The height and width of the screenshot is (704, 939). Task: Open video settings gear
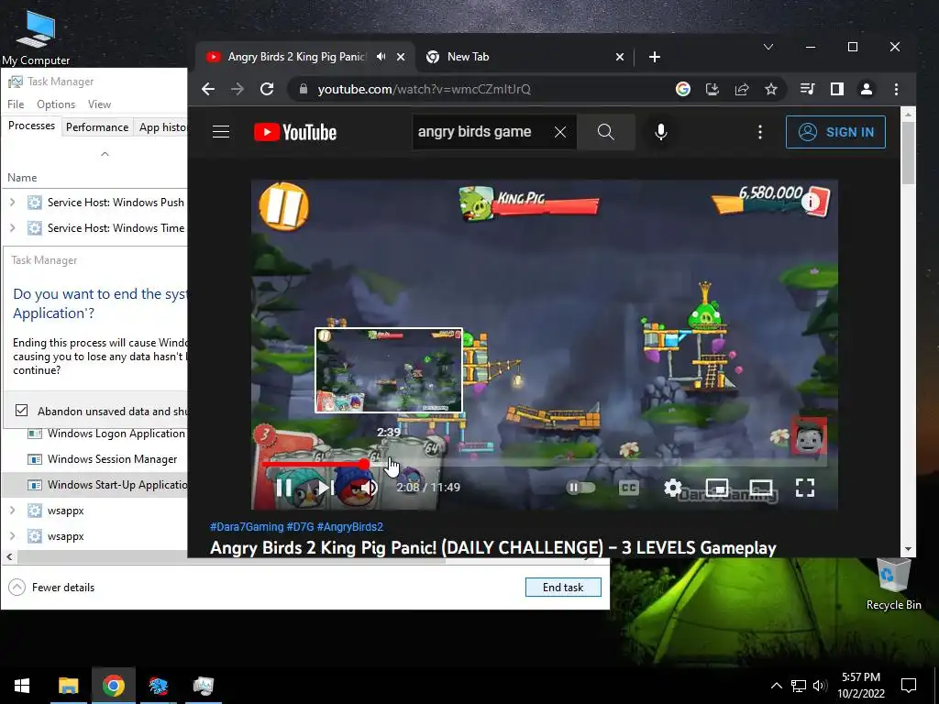pyautogui.click(x=672, y=488)
